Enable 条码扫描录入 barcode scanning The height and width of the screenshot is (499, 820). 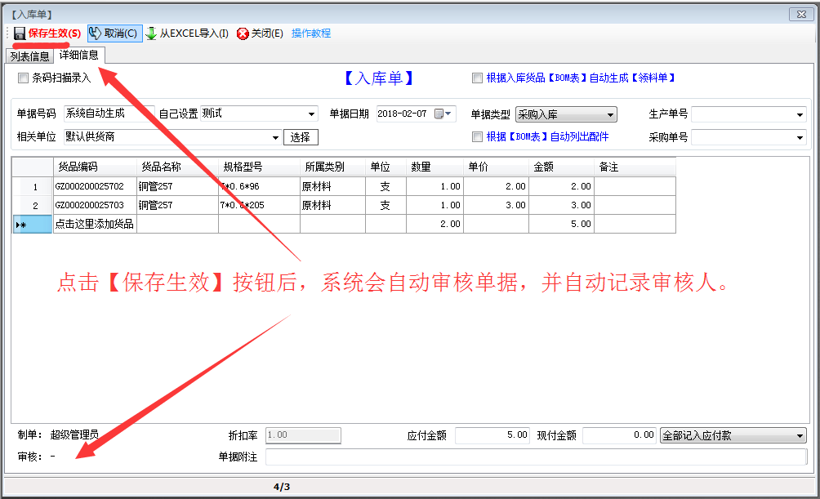coord(21,78)
